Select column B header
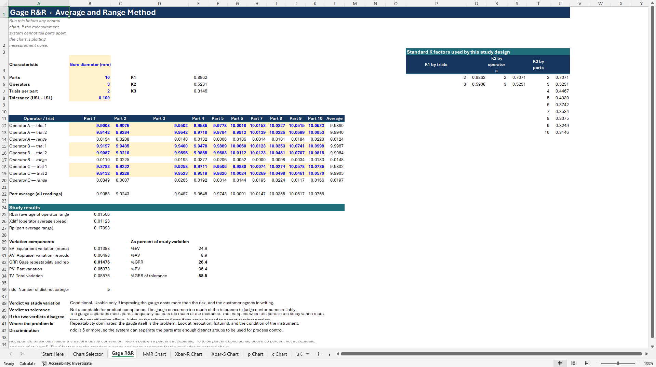This screenshot has height=367, width=656. click(90, 3)
